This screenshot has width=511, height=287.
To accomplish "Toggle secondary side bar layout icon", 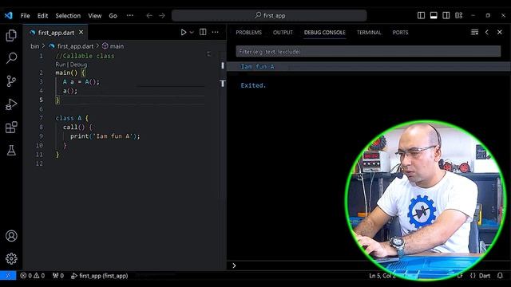I will [446, 15].
